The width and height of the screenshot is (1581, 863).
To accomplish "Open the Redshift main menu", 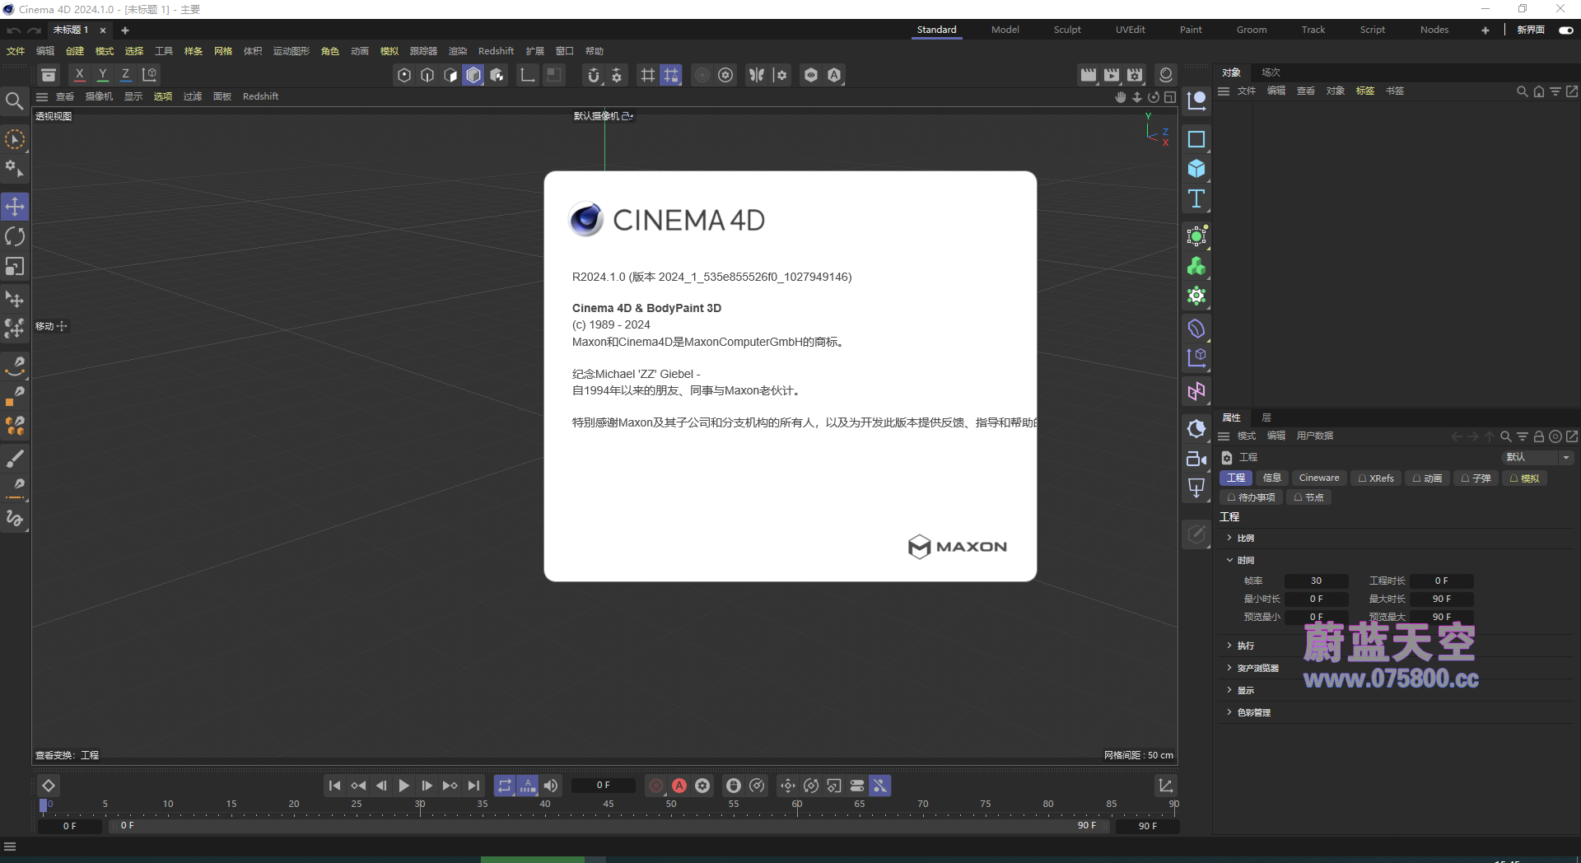I will coord(496,51).
